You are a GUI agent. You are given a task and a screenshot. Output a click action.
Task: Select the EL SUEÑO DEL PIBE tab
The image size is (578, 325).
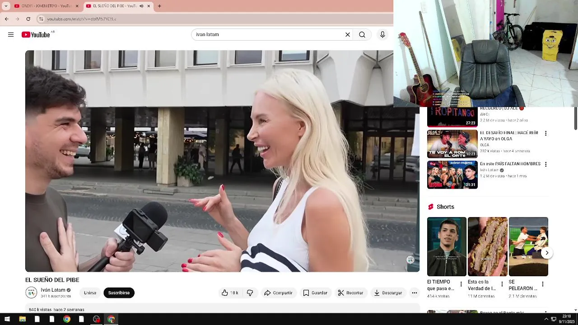click(x=118, y=6)
